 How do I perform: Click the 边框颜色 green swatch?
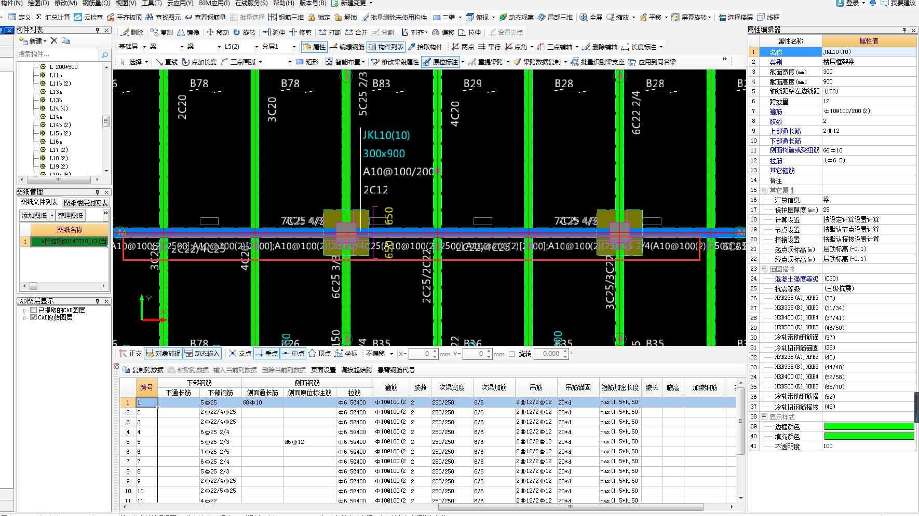[x=869, y=427]
